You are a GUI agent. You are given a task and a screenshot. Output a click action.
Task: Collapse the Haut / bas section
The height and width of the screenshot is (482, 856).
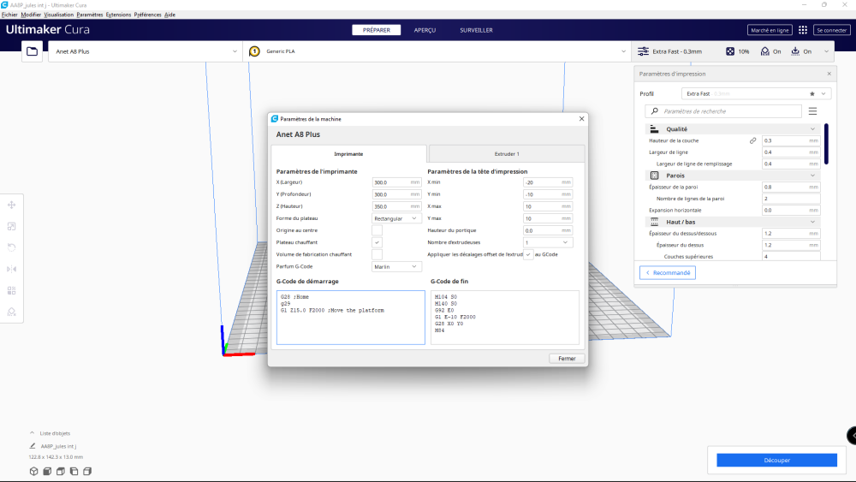pos(734,223)
